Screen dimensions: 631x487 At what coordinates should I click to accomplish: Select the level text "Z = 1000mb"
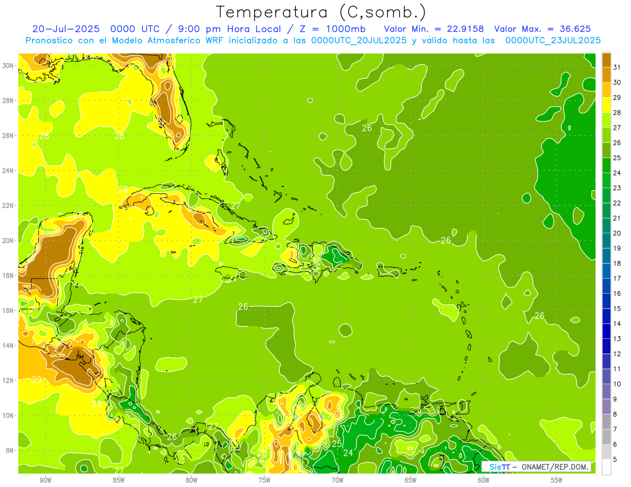click(x=332, y=29)
